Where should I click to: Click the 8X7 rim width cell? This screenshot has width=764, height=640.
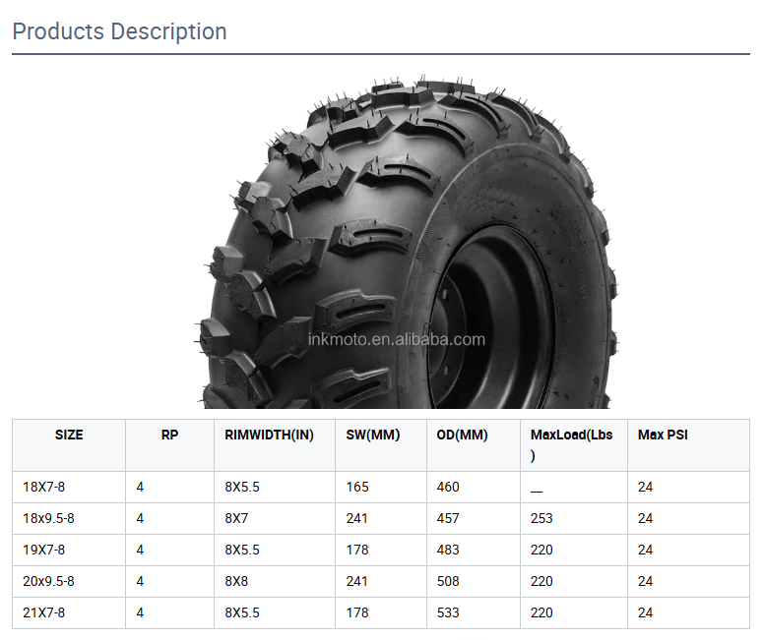(236, 518)
